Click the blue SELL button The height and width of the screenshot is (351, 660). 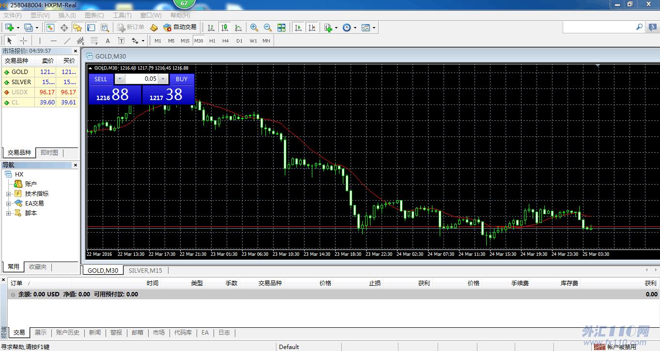point(101,79)
